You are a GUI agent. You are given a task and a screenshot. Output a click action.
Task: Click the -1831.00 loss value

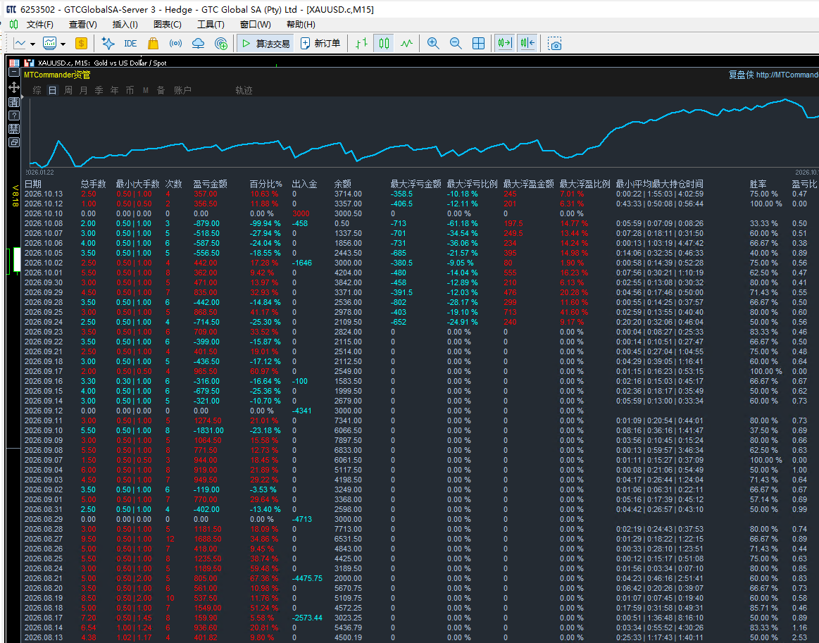click(208, 430)
